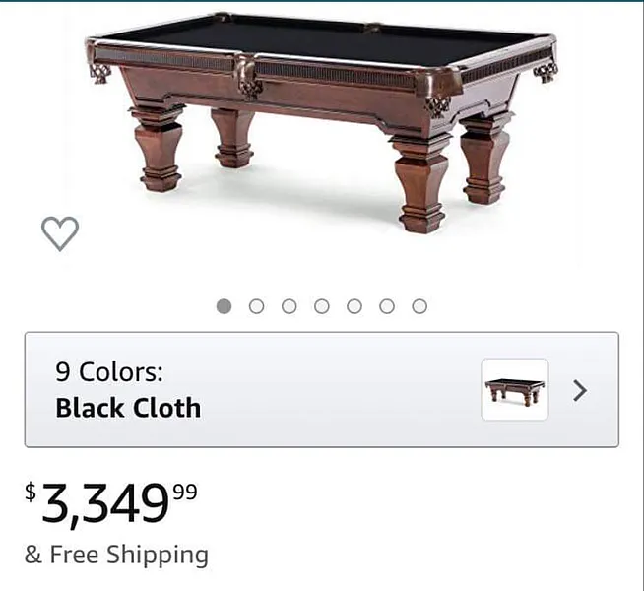
Task: Tap the Black Cloth selected color text
Action: [128, 408]
